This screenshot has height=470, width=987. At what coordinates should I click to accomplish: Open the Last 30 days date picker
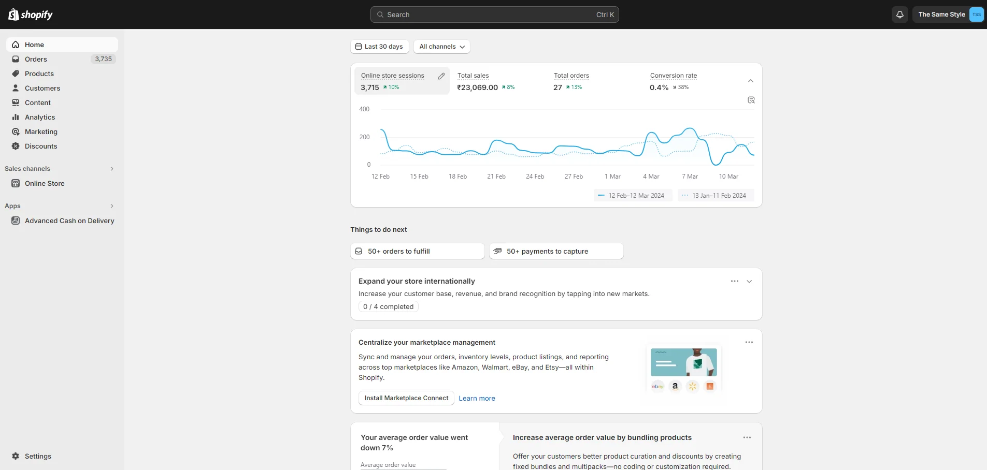pyautogui.click(x=380, y=47)
